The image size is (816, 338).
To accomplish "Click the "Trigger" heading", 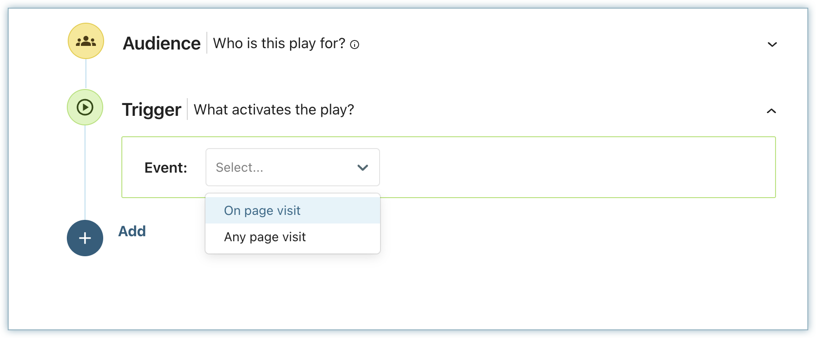I will pyautogui.click(x=151, y=110).
